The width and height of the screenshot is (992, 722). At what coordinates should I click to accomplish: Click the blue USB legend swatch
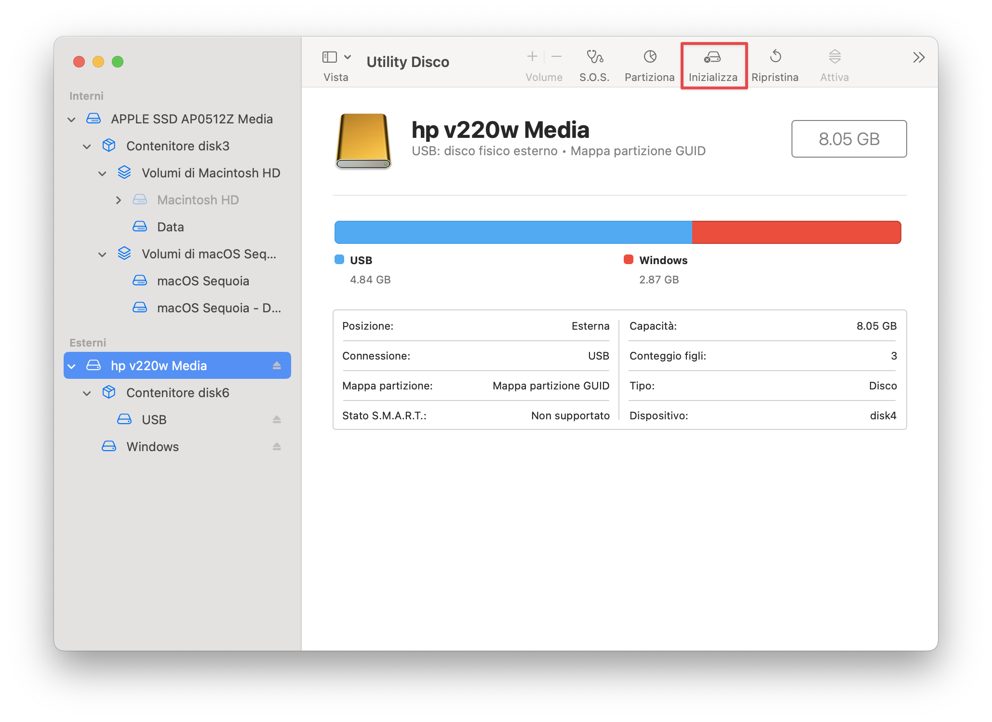pos(339,260)
